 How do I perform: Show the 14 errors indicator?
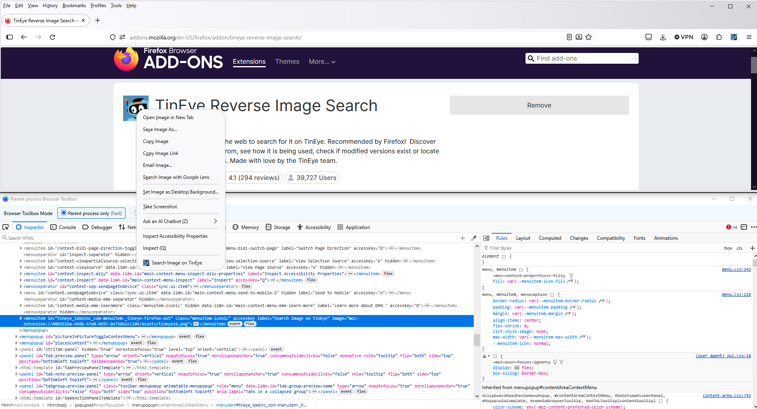(732, 227)
